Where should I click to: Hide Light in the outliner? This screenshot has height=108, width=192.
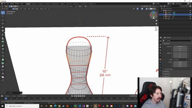click(x=190, y=19)
